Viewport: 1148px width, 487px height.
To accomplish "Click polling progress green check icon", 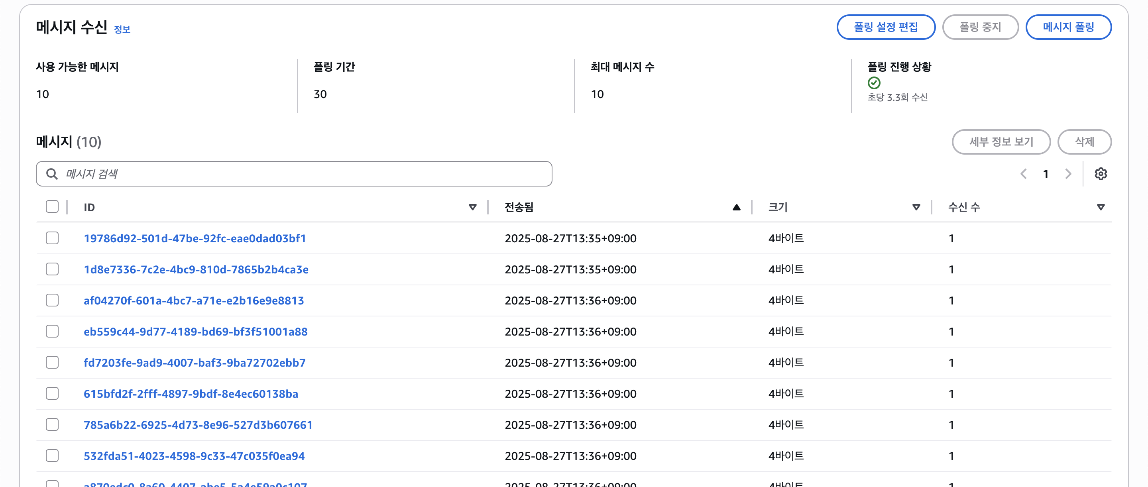I will coord(873,83).
